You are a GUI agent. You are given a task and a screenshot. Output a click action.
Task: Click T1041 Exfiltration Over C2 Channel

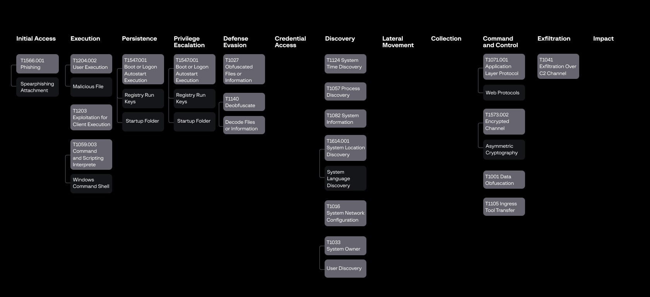pyautogui.click(x=558, y=67)
